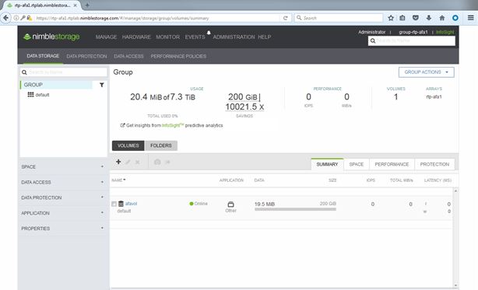The image size is (478, 290).
Task: Switch to DATA ACCESS tab
Action: click(x=128, y=56)
